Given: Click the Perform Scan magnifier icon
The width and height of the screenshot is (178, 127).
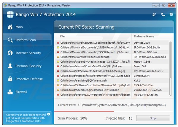Looking at the screenshot, I should tap(10, 40).
